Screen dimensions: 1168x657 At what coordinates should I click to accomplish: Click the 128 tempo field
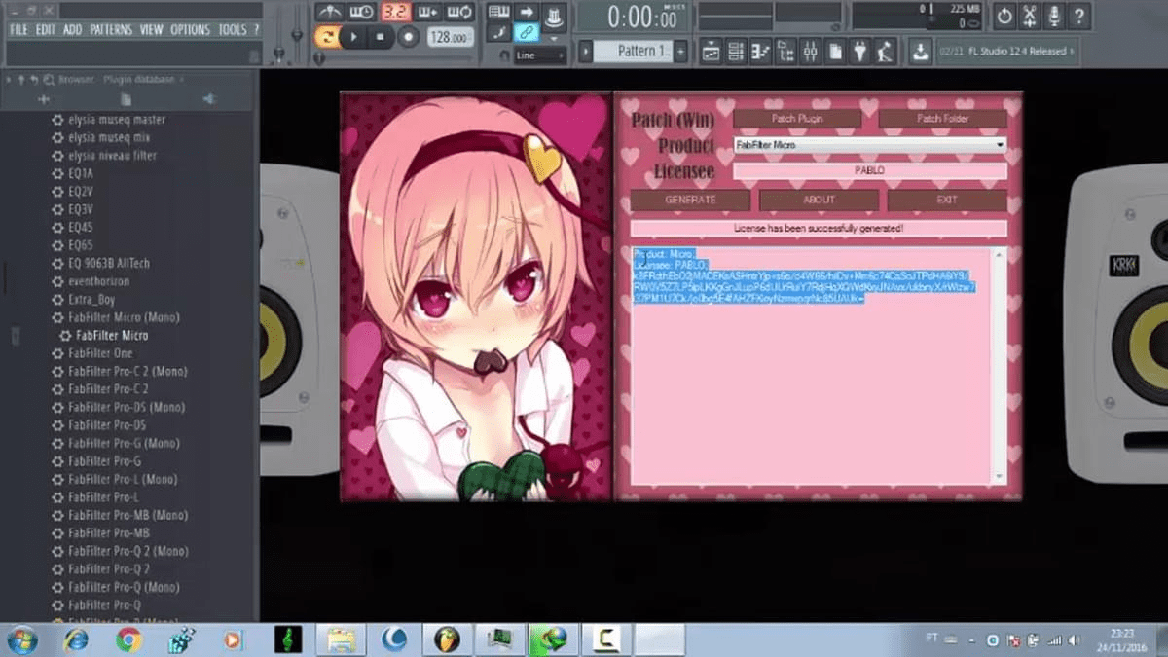click(x=449, y=37)
